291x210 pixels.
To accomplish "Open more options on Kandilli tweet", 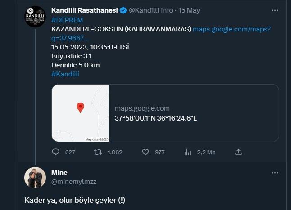I will click(x=275, y=10).
